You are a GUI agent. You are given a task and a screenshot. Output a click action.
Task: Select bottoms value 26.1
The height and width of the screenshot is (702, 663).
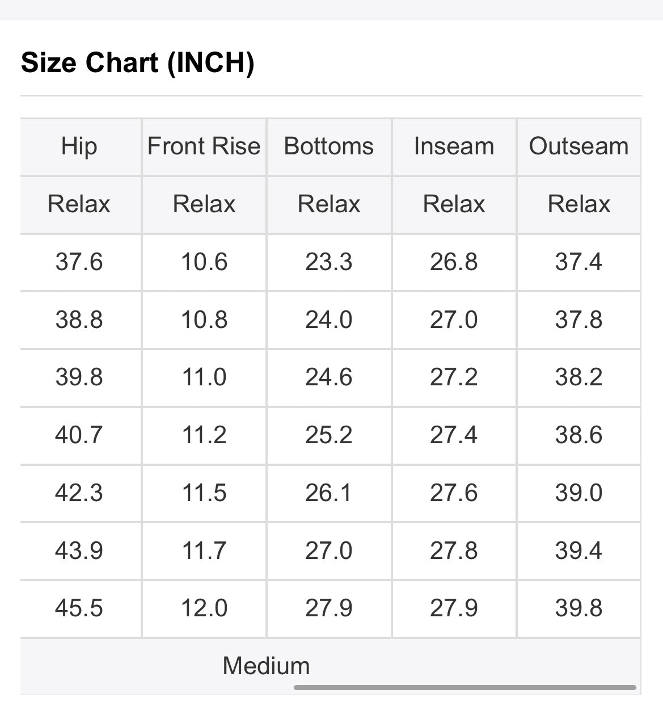point(329,493)
